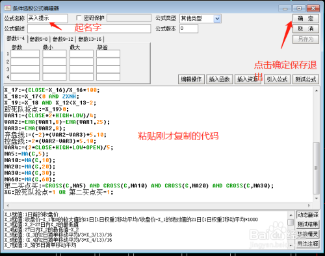Screen dimensions: 325x256
Task: Open the 参数9-12 tab
Action: [x=63, y=40]
